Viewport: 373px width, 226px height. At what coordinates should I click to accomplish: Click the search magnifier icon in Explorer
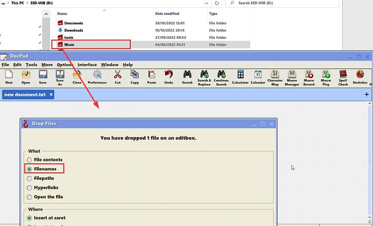point(232,3)
